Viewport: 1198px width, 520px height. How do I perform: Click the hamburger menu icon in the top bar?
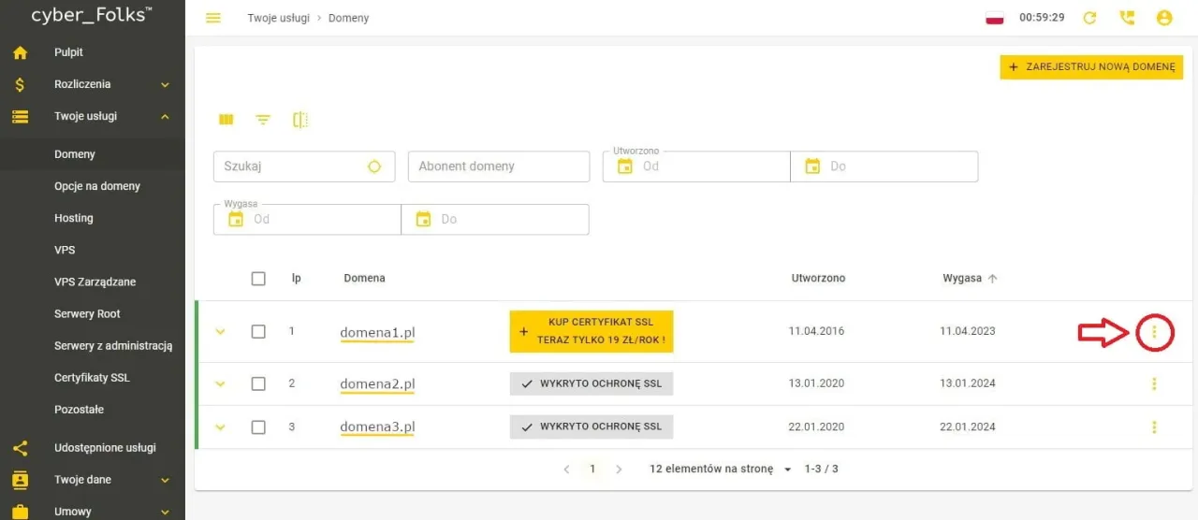pos(213,18)
